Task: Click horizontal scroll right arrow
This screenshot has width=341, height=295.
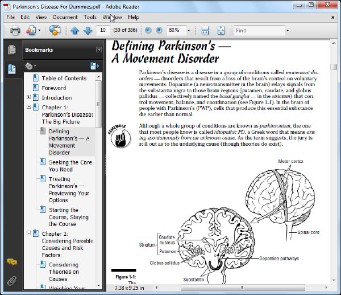Action: point(326,288)
